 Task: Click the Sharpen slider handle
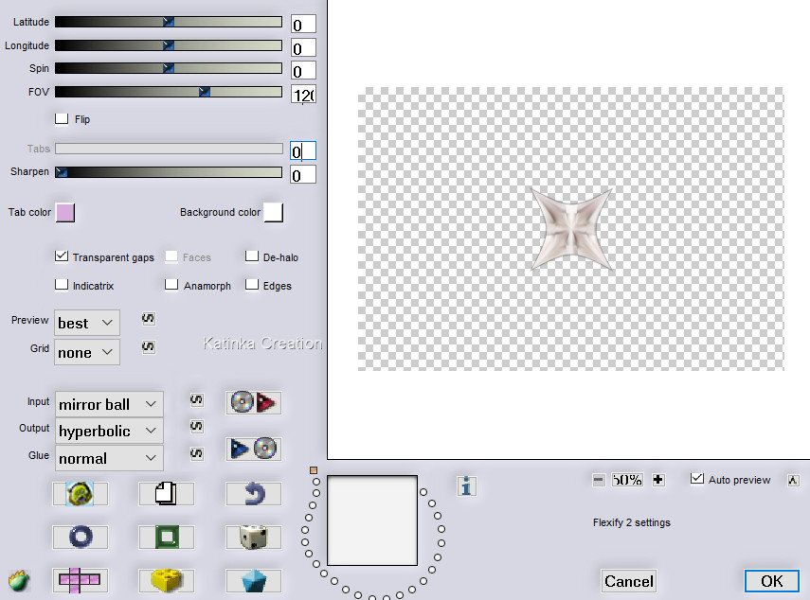tap(61, 172)
